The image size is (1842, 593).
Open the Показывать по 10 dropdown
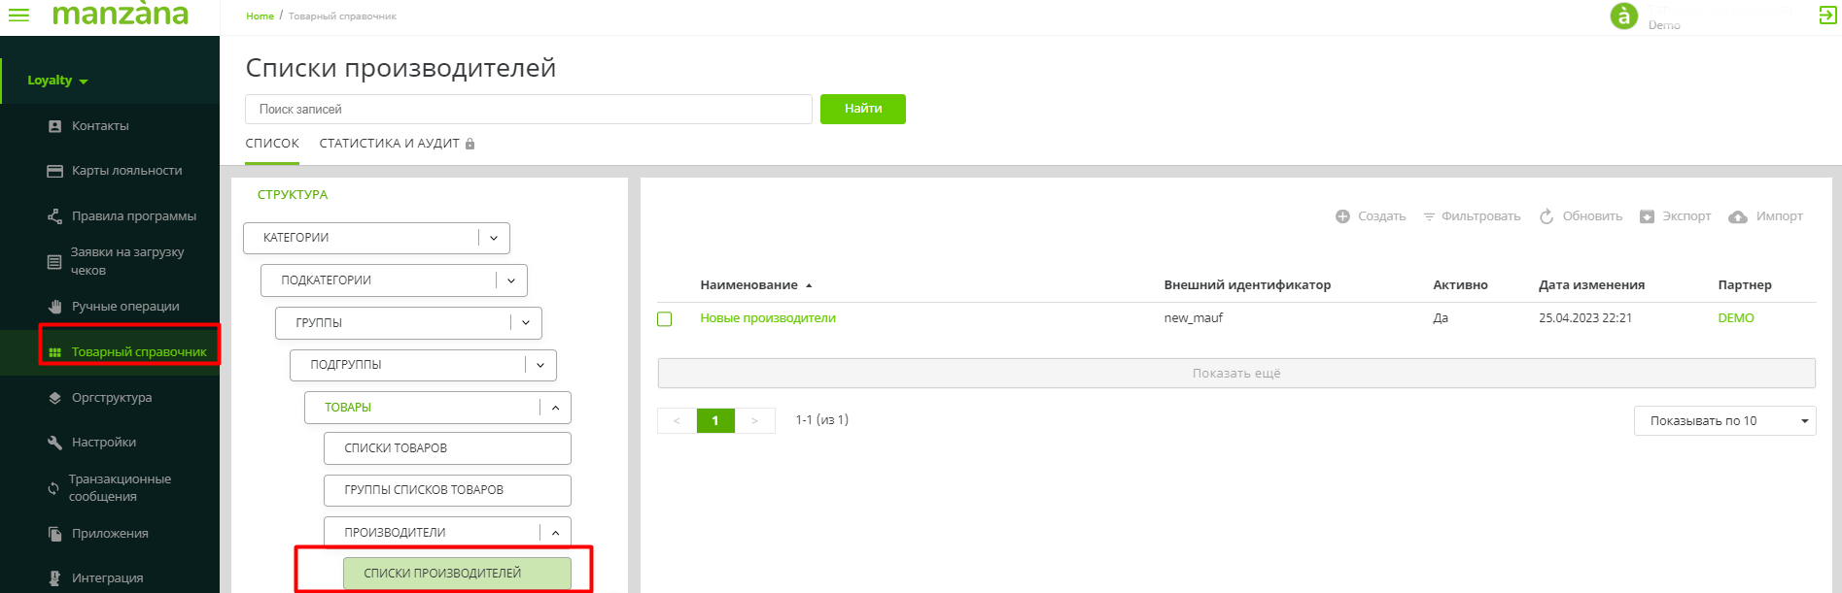click(x=1724, y=421)
